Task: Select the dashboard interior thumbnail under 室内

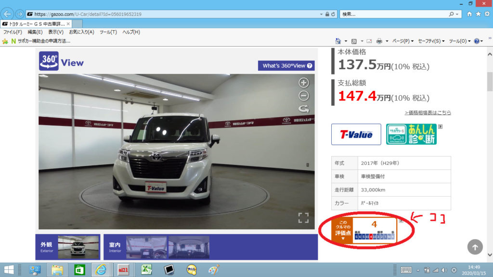Action: [x=146, y=248]
